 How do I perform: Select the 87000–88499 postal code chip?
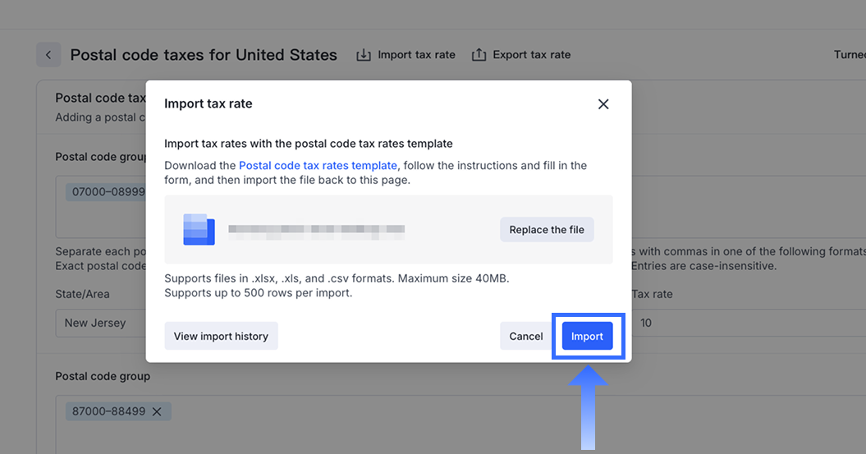[x=109, y=411]
